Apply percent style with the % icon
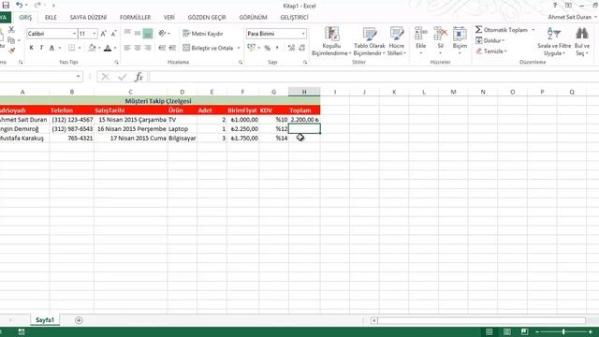This screenshot has width=599, height=337. point(268,48)
